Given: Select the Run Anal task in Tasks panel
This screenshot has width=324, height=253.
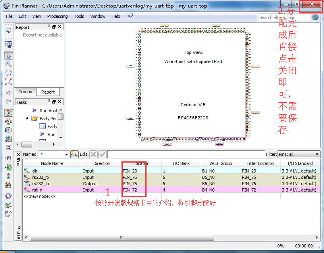Looking at the screenshot, I should pos(48,111).
